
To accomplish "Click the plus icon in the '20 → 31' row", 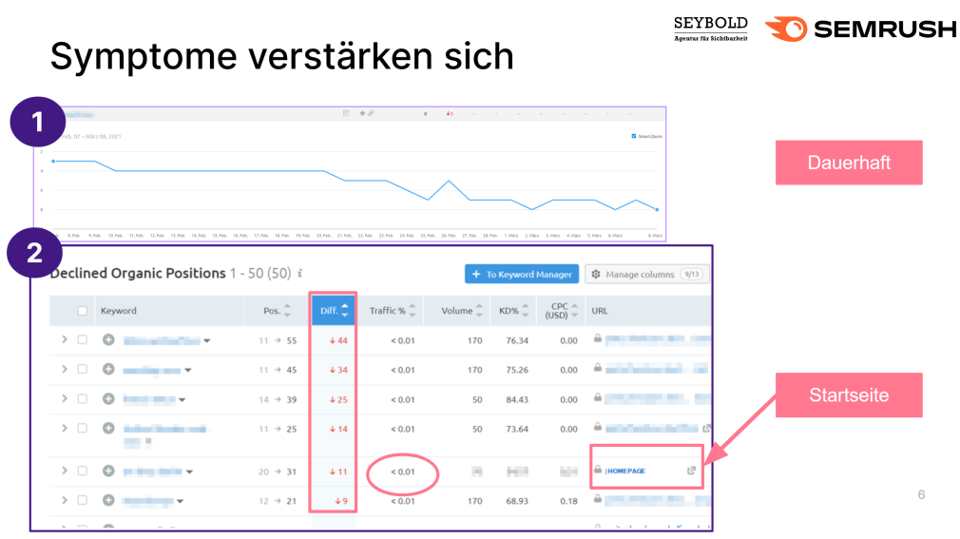I will click(108, 471).
